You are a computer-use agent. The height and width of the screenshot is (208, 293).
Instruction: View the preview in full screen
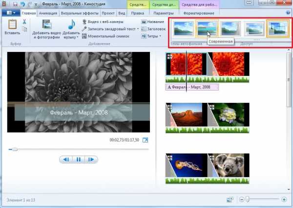[145, 140]
